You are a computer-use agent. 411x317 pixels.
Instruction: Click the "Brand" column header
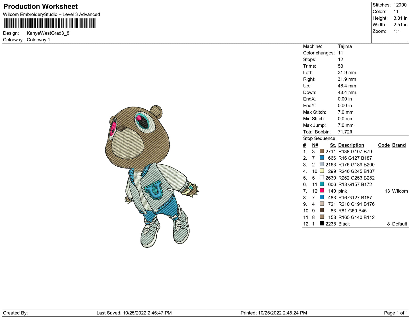tap(399, 145)
